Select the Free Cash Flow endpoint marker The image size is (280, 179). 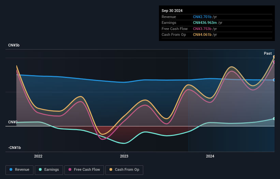[274, 62]
